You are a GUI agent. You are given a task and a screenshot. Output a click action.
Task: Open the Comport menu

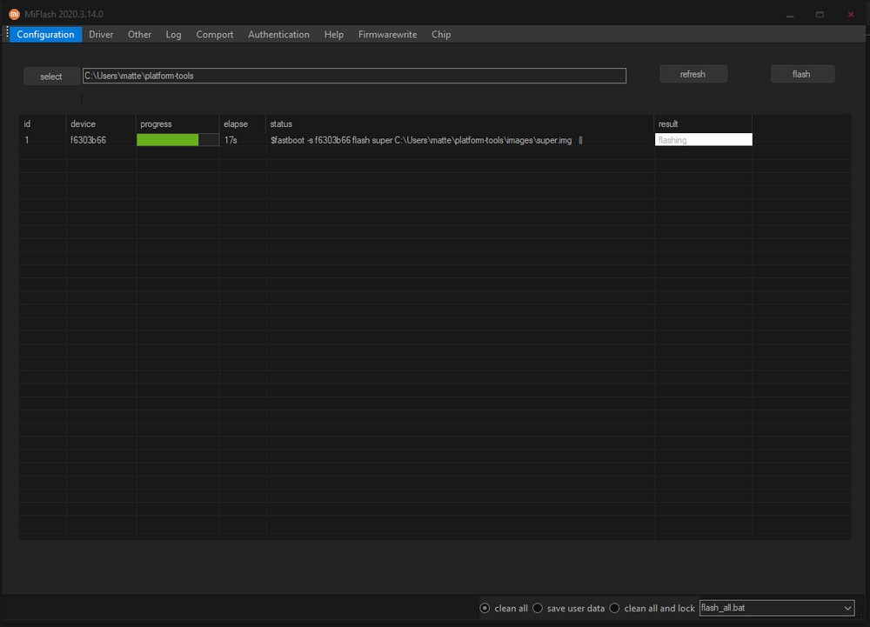click(x=214, y=35)
